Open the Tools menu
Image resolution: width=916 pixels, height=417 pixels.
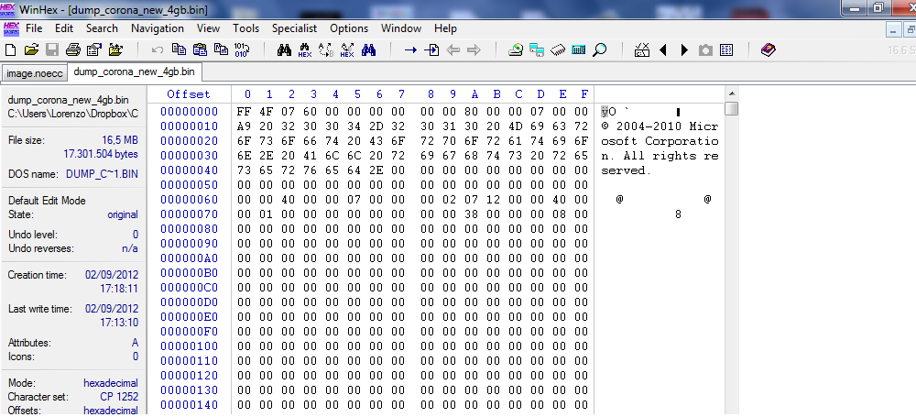click(245, 28)
